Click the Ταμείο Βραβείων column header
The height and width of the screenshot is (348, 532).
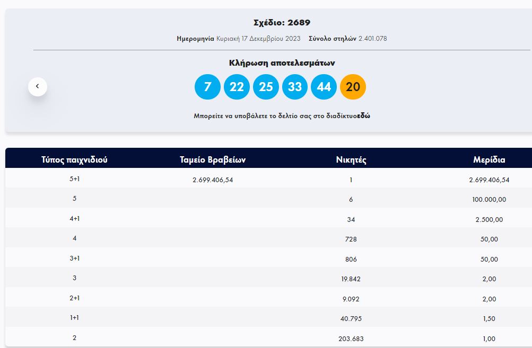(x=213, y=159)
